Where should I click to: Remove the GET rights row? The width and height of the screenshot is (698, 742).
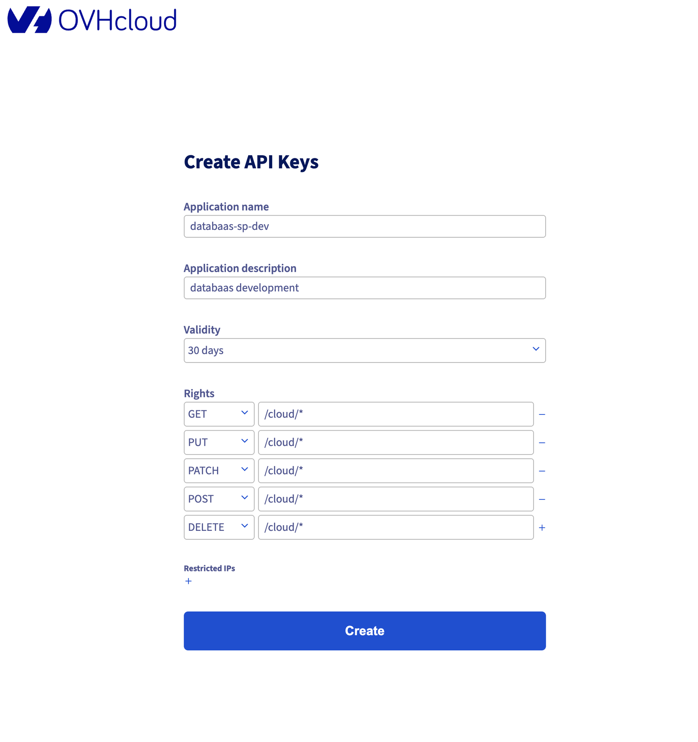tap(542, 414)
